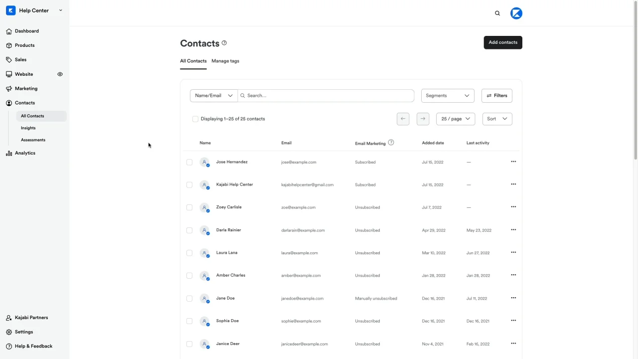Open the Sort dropdown
Viewport: 638px width, 359px height.
[x=497, y=119]
